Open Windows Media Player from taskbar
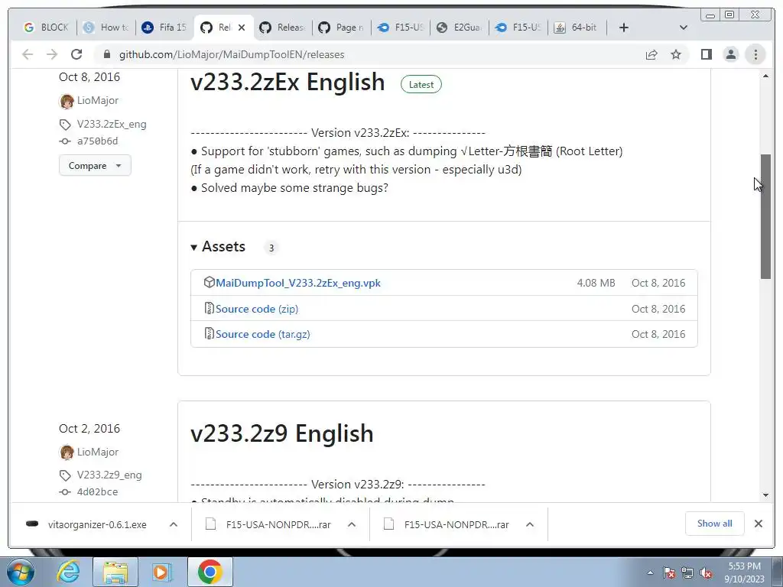Screen dimensions: 783x587 pyautogui.click(x=162, y=572)
